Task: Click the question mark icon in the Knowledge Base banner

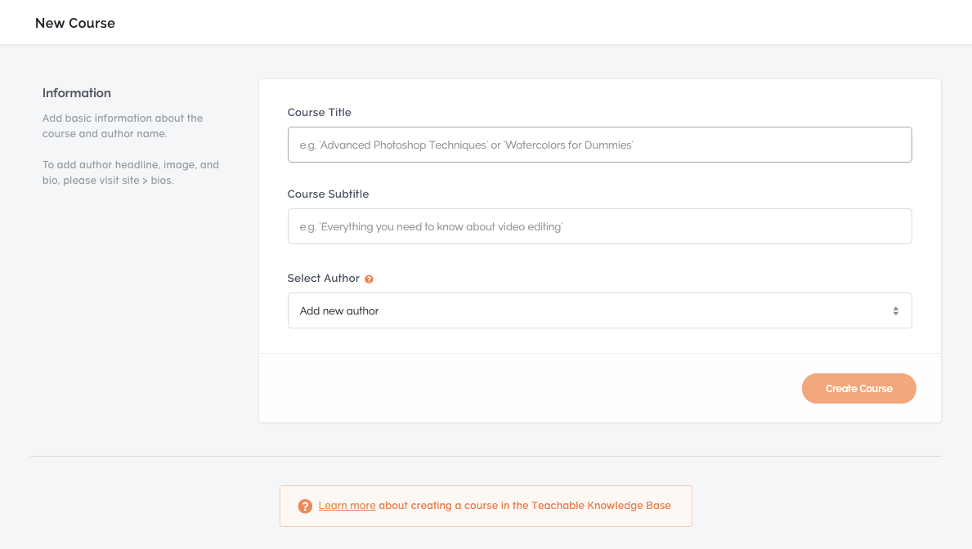Action: pos(305,507)
